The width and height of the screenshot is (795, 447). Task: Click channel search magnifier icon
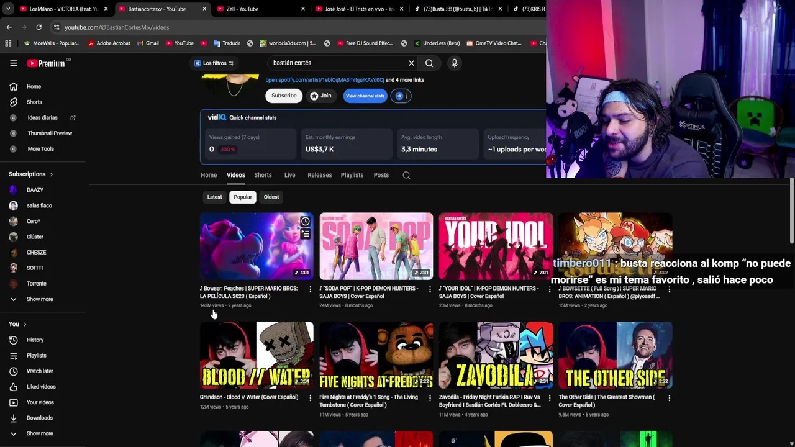coord(406,175)
